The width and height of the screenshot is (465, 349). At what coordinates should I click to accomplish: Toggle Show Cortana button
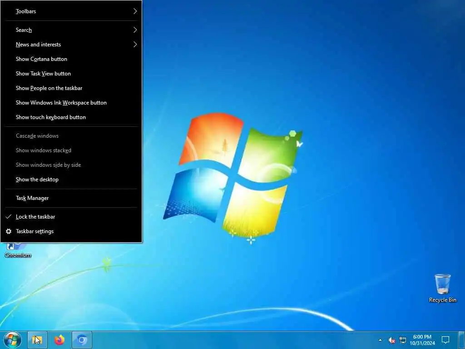pyautogui.click(x=71, y=59)
